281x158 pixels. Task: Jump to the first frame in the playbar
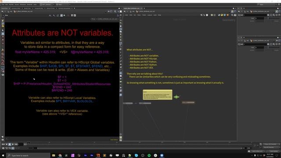[x=3, y=144]
